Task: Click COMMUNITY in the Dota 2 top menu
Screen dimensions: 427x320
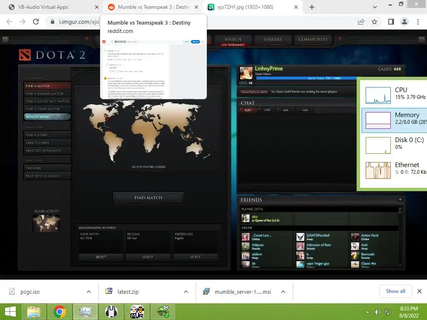Action: pyautogui.click(x=313, y=40)
